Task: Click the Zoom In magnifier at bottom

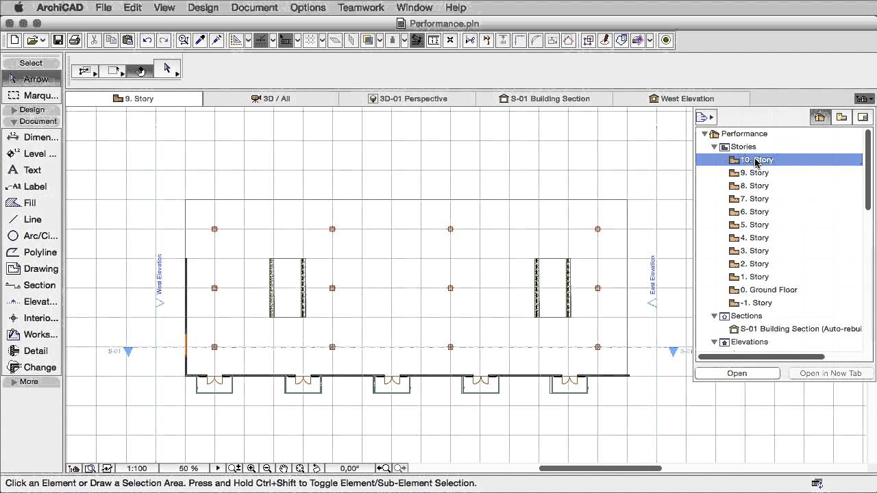Action: click(251, 468)
